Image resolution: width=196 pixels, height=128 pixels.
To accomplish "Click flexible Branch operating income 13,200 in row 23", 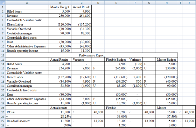I will 116,103.
